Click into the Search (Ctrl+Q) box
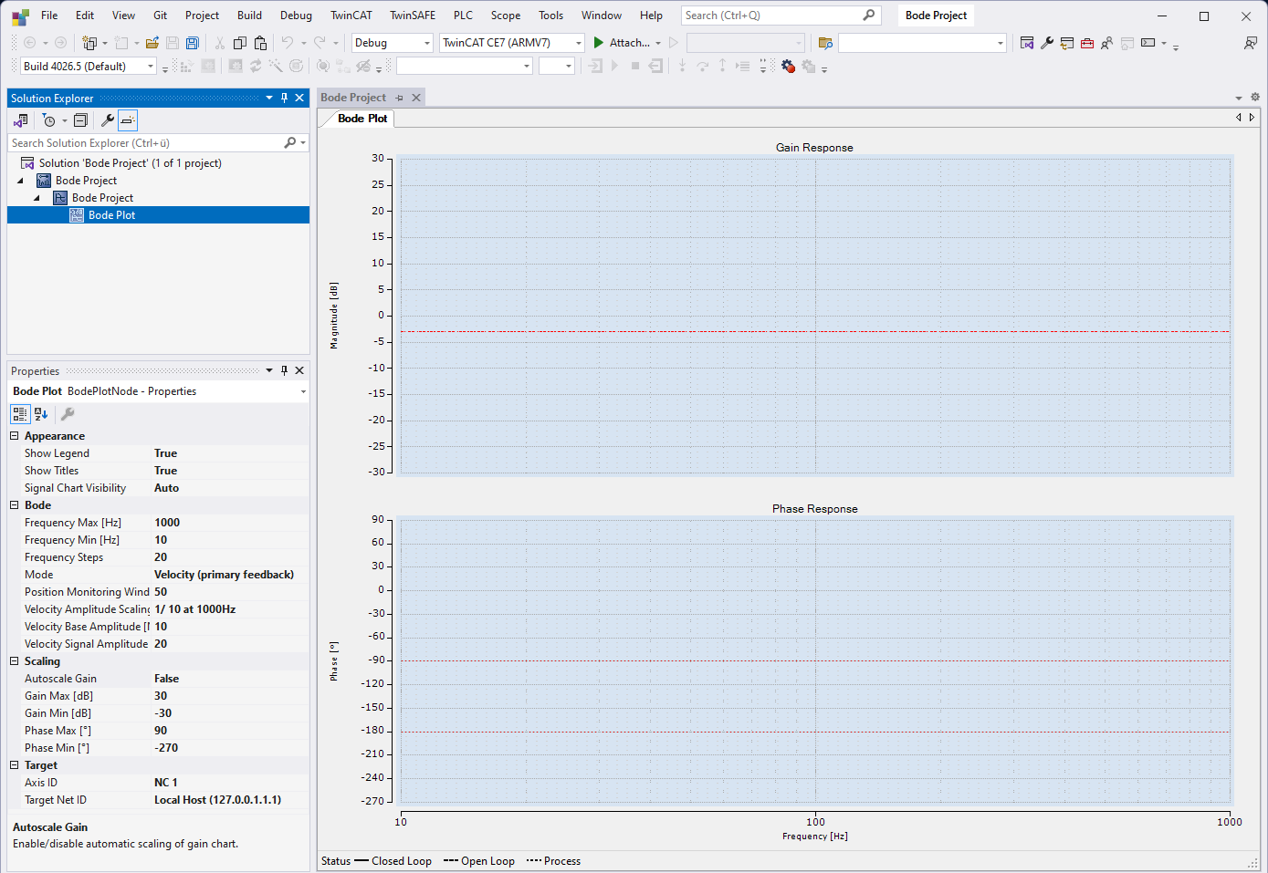This screenshot has width=1268, height=873. coord(781,16)
